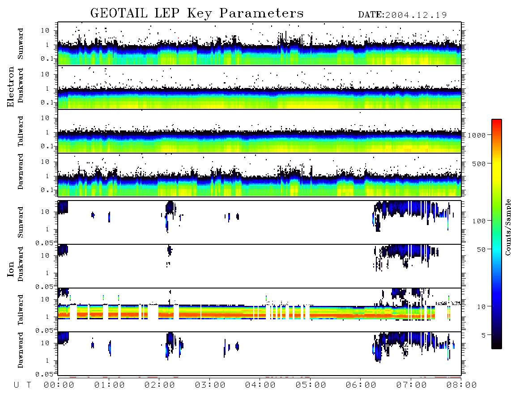Click the Electron Tailward spectrogram plot
Screen dimensions: 511x393
coord(260,131)
